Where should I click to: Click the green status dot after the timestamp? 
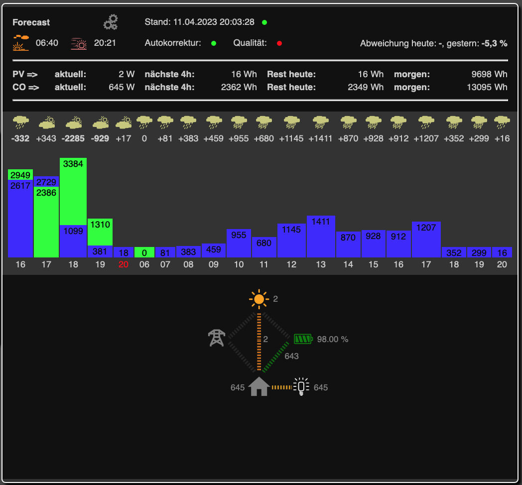tap(264, 22)
